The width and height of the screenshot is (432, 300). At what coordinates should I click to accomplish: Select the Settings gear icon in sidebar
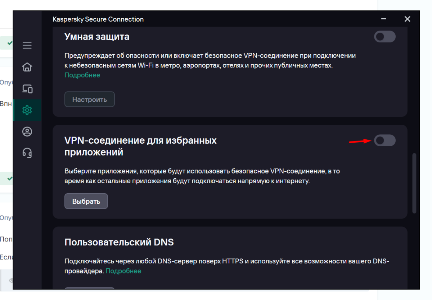[x=27, y=110]
